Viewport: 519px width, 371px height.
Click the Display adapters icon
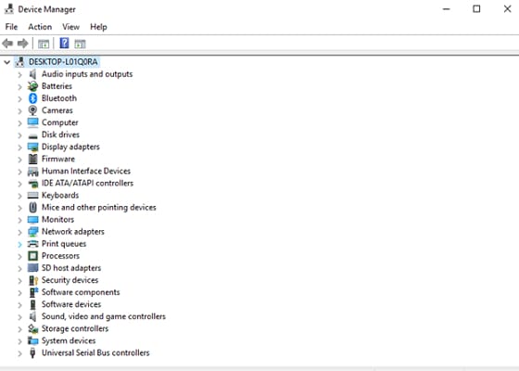pyautogui.click(x=32, y=147)
